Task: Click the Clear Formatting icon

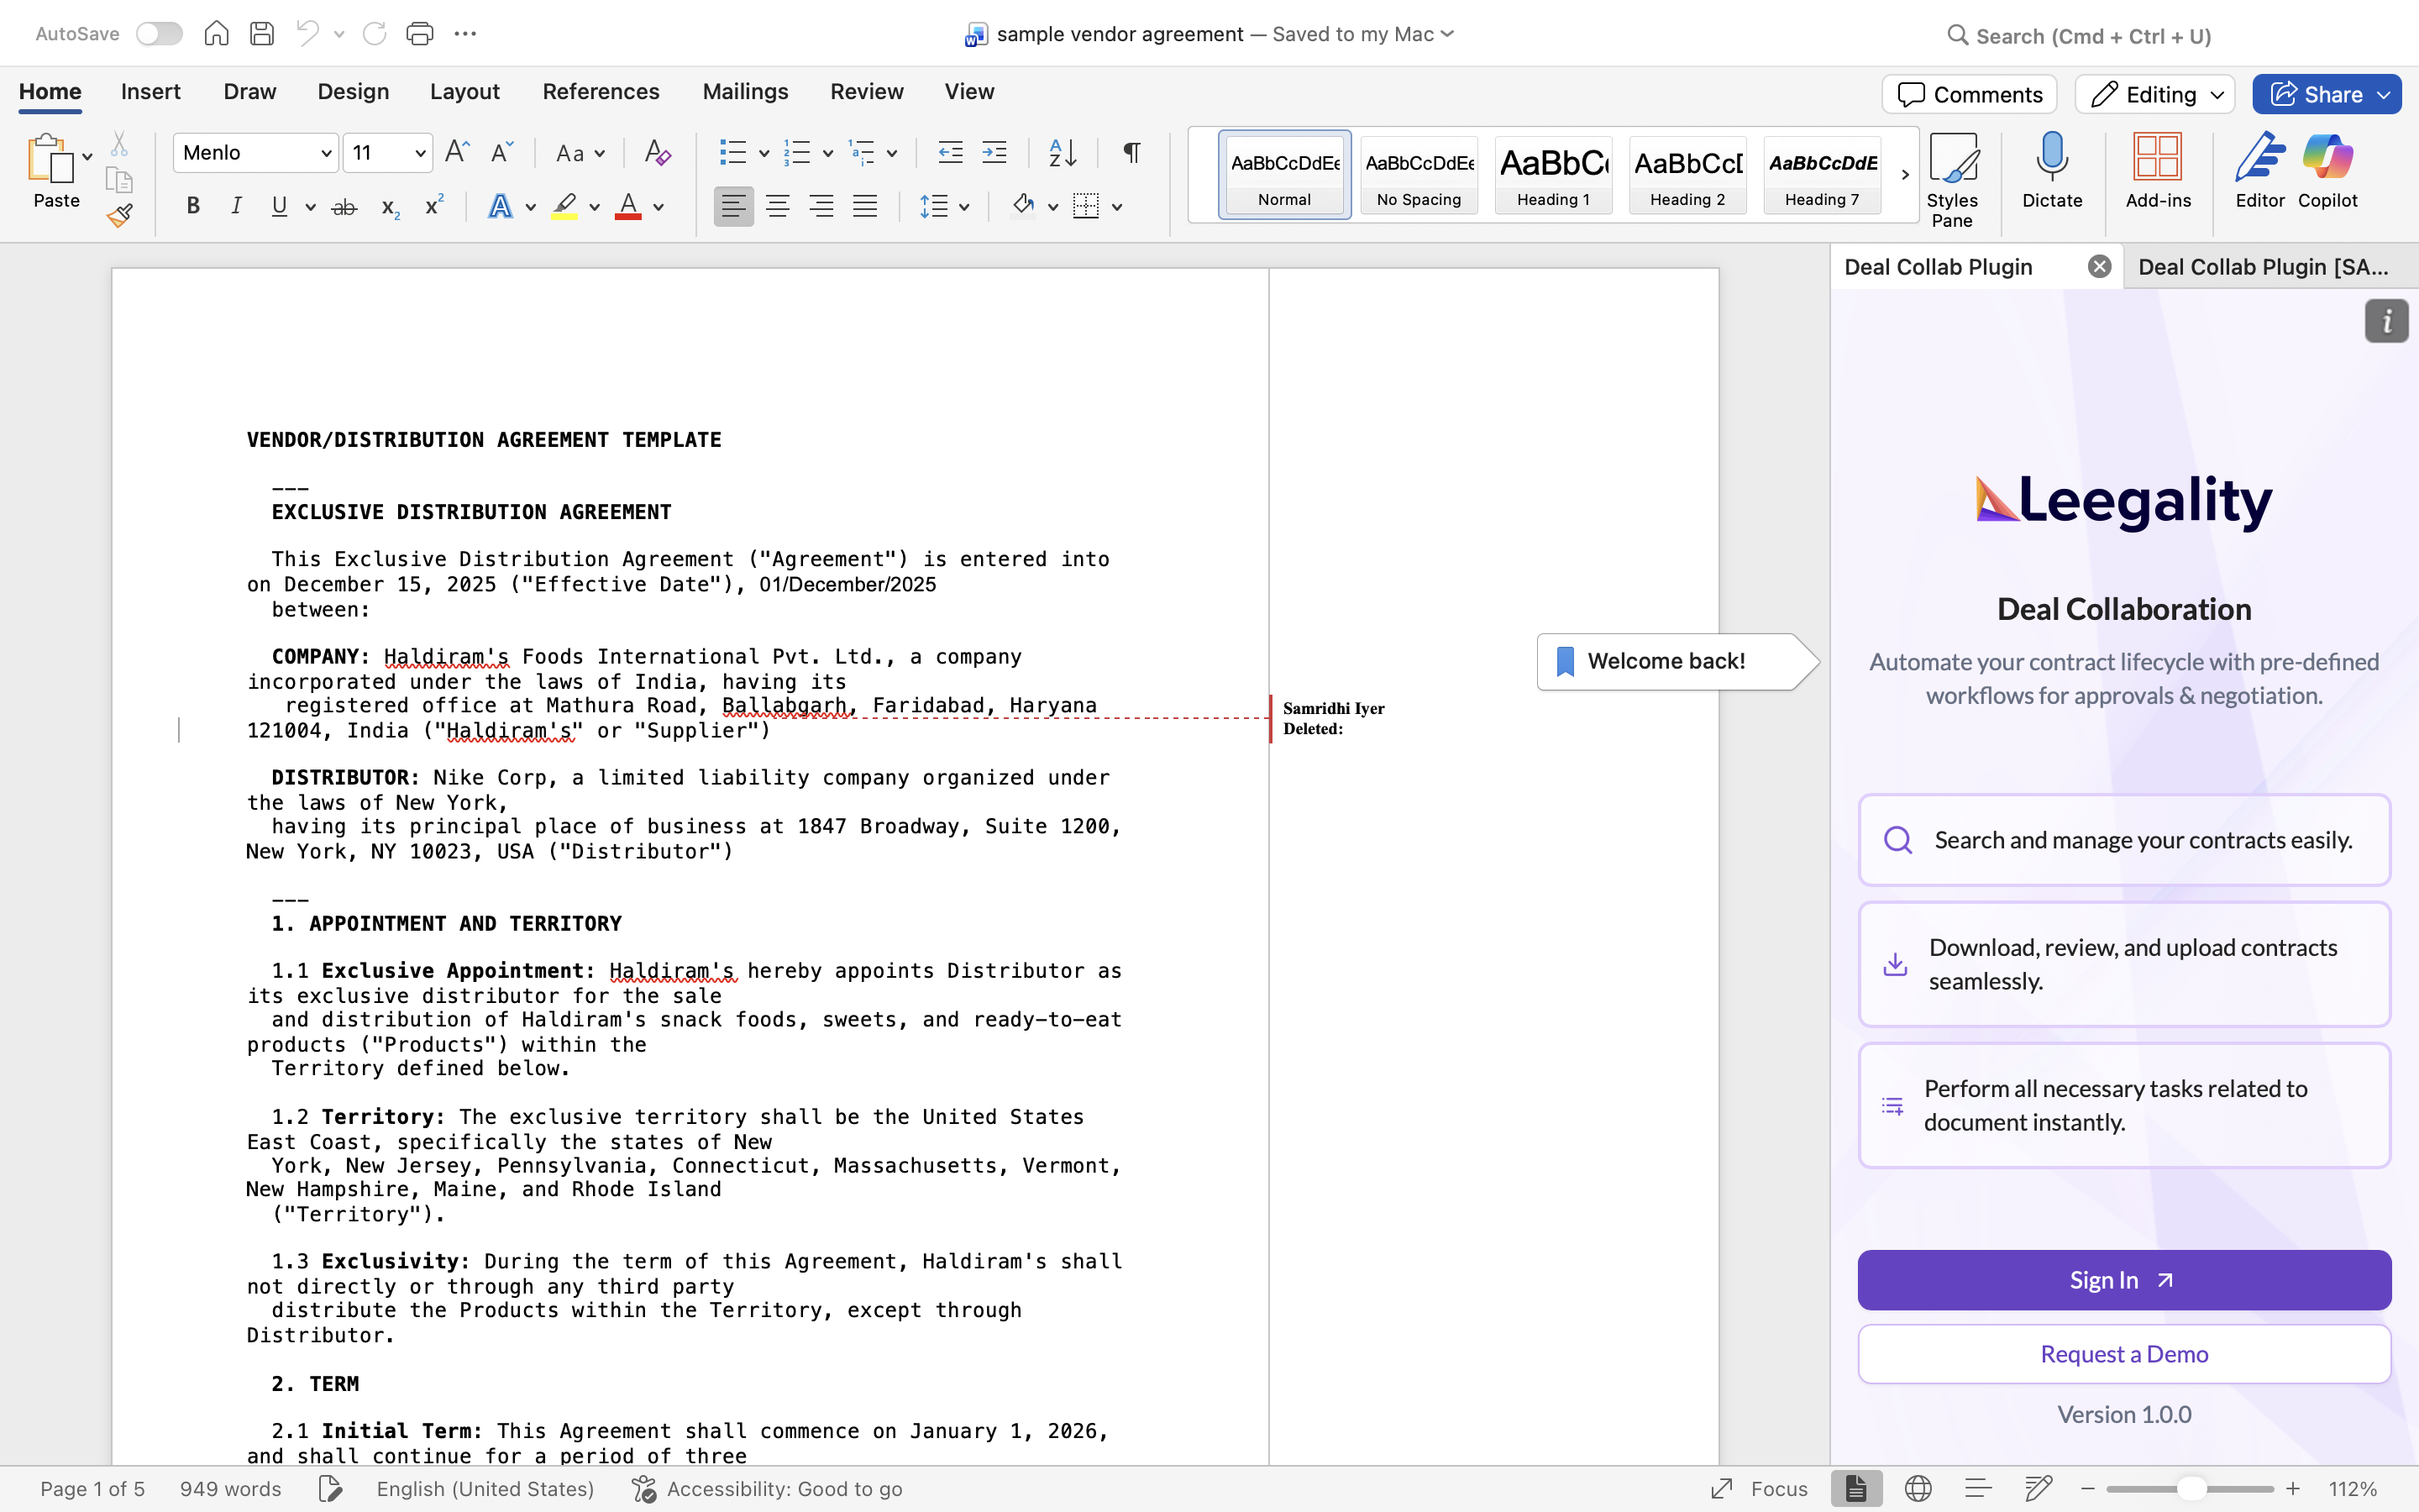Action: [657, 153]
